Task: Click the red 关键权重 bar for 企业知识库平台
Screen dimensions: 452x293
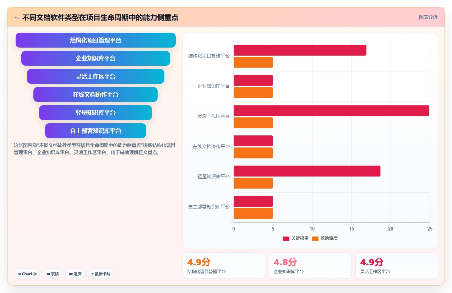Action: point(253,80)
